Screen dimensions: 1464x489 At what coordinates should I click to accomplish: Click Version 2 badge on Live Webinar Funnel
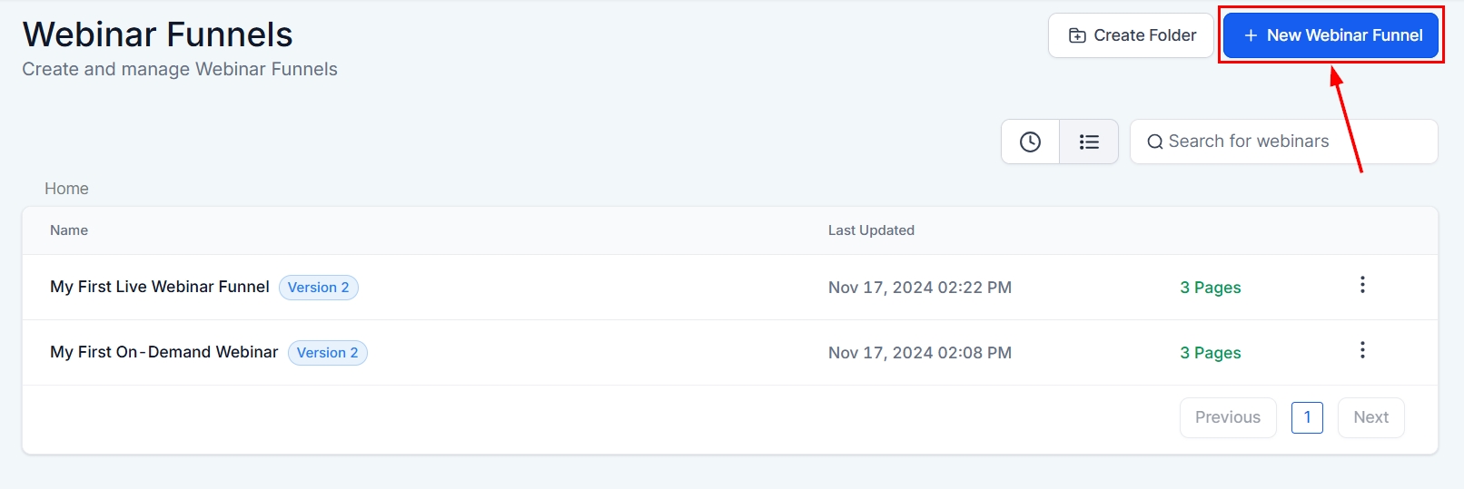coord(318,288)
